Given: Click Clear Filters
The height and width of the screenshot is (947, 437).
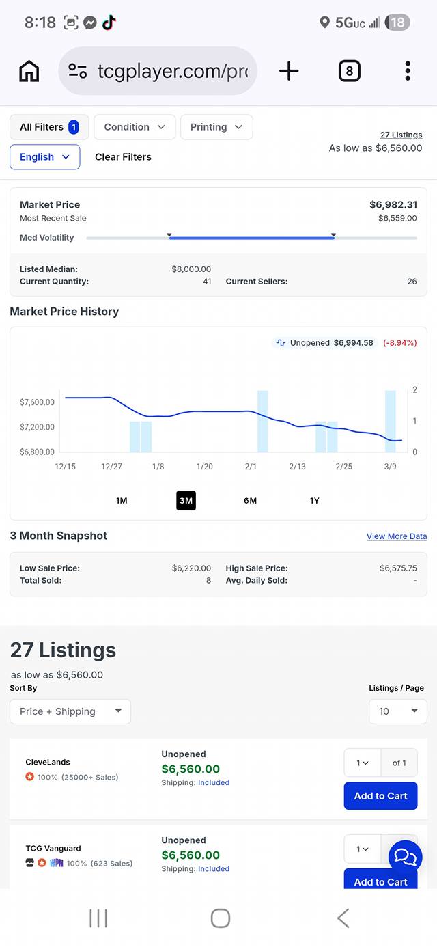Looking at the screenshot, I should 123,157.
